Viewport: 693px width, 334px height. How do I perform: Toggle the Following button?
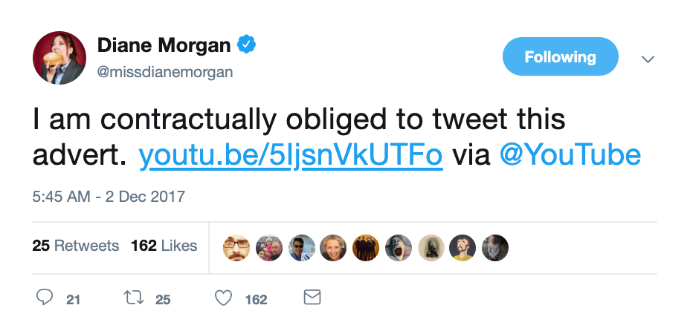click(x=560, y=57)
